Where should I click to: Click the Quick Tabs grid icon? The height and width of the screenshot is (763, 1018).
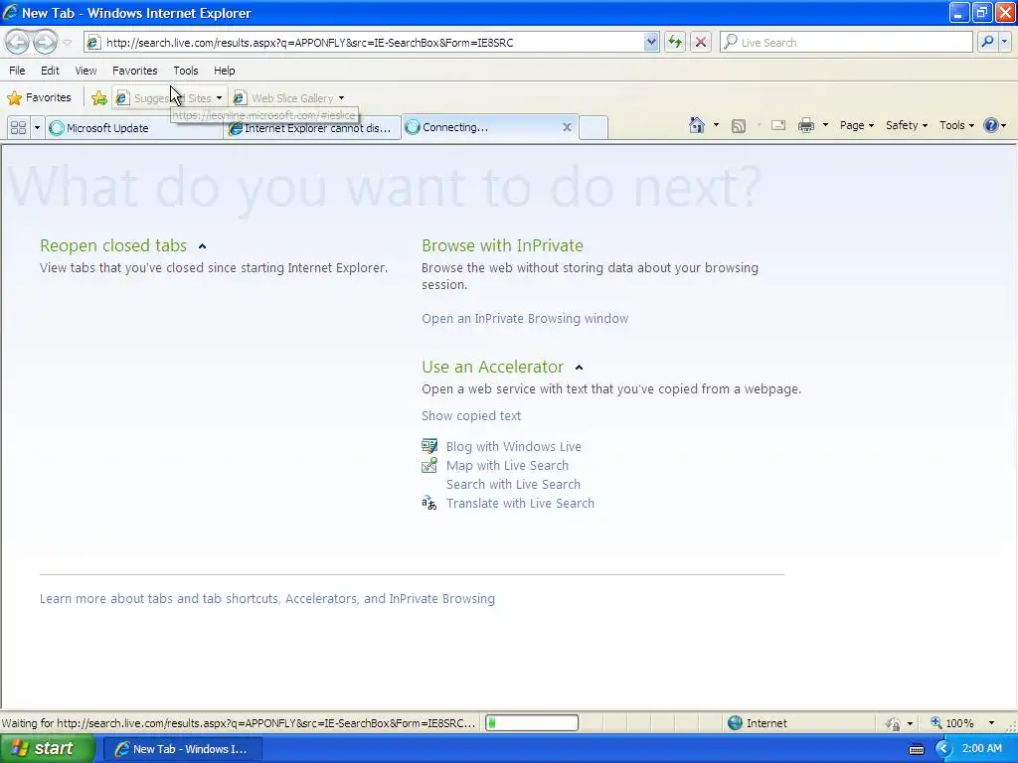point(18,128)
